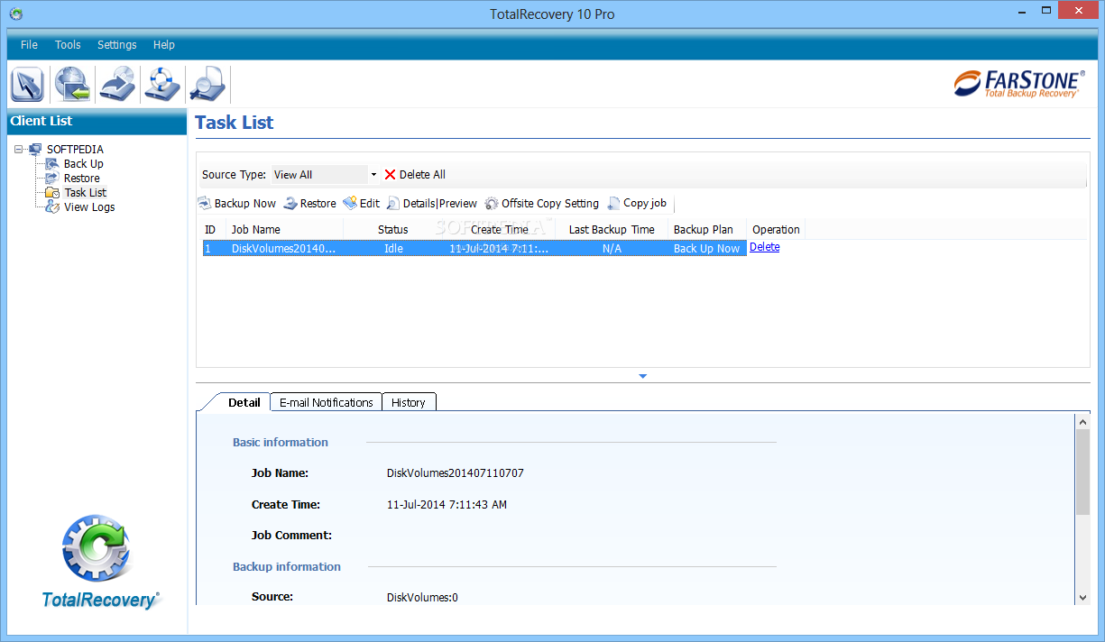Click Backup Now text button
1105x642 pixels.
pos(245,204)
